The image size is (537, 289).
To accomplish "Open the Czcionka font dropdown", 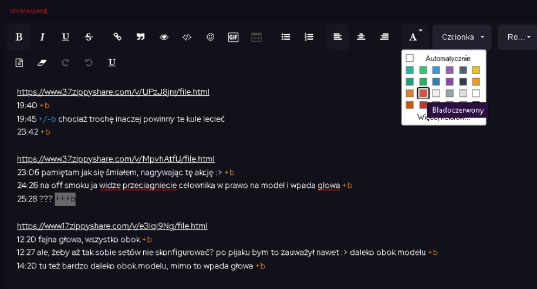I will click(462, 37).
